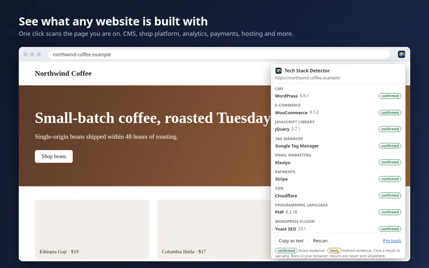Screen dimensions: 429x268
Task: Click the confirmed badge beside PHP
Action: [x=390, y=212]
